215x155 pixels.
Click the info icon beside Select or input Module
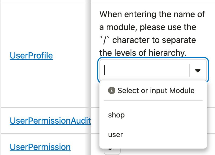(112, 90)
